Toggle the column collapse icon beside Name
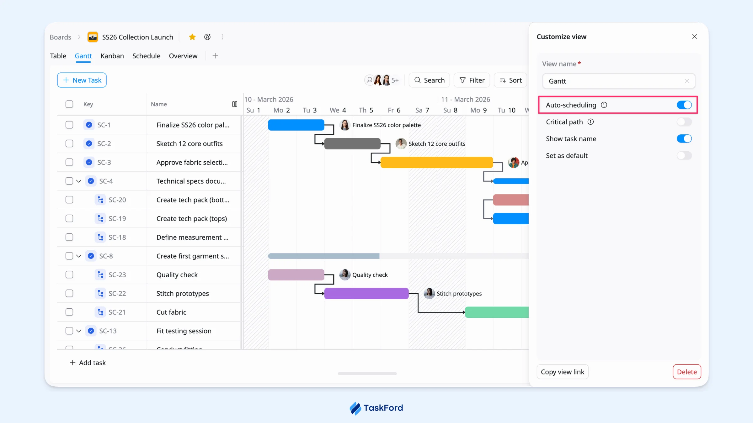The image size is (753, 423). [x=235, y=104]
